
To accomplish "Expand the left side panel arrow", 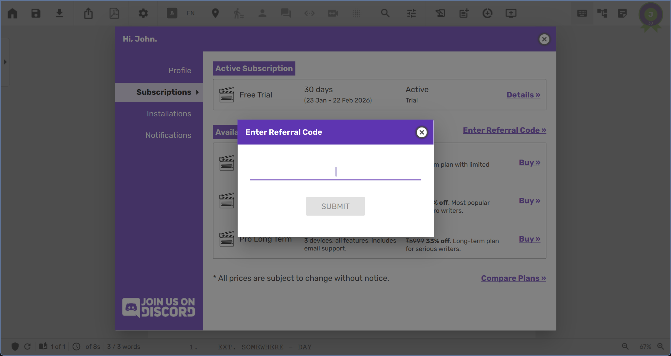I will (x=5, y=62).
